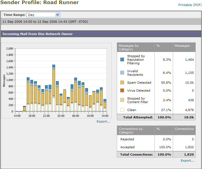Click the 18.0k total value
This screenshot has height=169, width=202.
(189, 117)
